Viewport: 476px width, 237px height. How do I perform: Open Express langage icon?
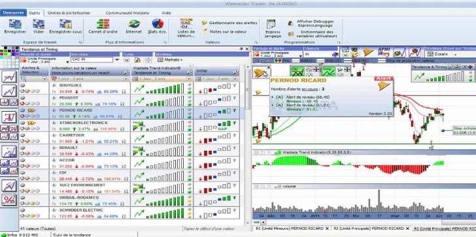pos(273,29)
